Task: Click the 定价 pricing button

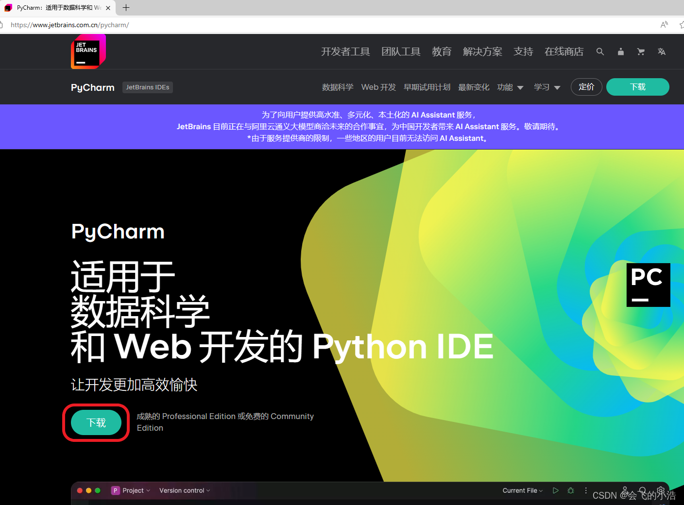Action: click(586, 87)
